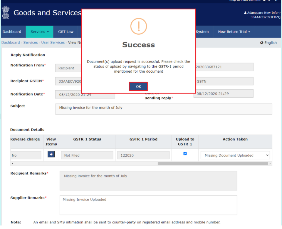Click the GSTR-1 Period field showing 122020
The width and height of the screenshot is (282, 229).
coord(143,155)
